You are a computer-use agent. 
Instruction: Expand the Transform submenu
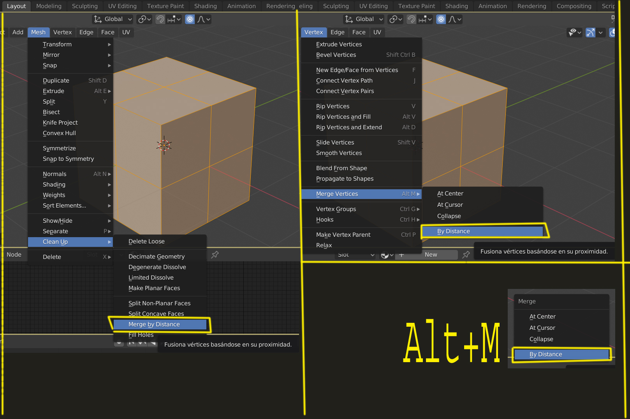pos(70,44)
